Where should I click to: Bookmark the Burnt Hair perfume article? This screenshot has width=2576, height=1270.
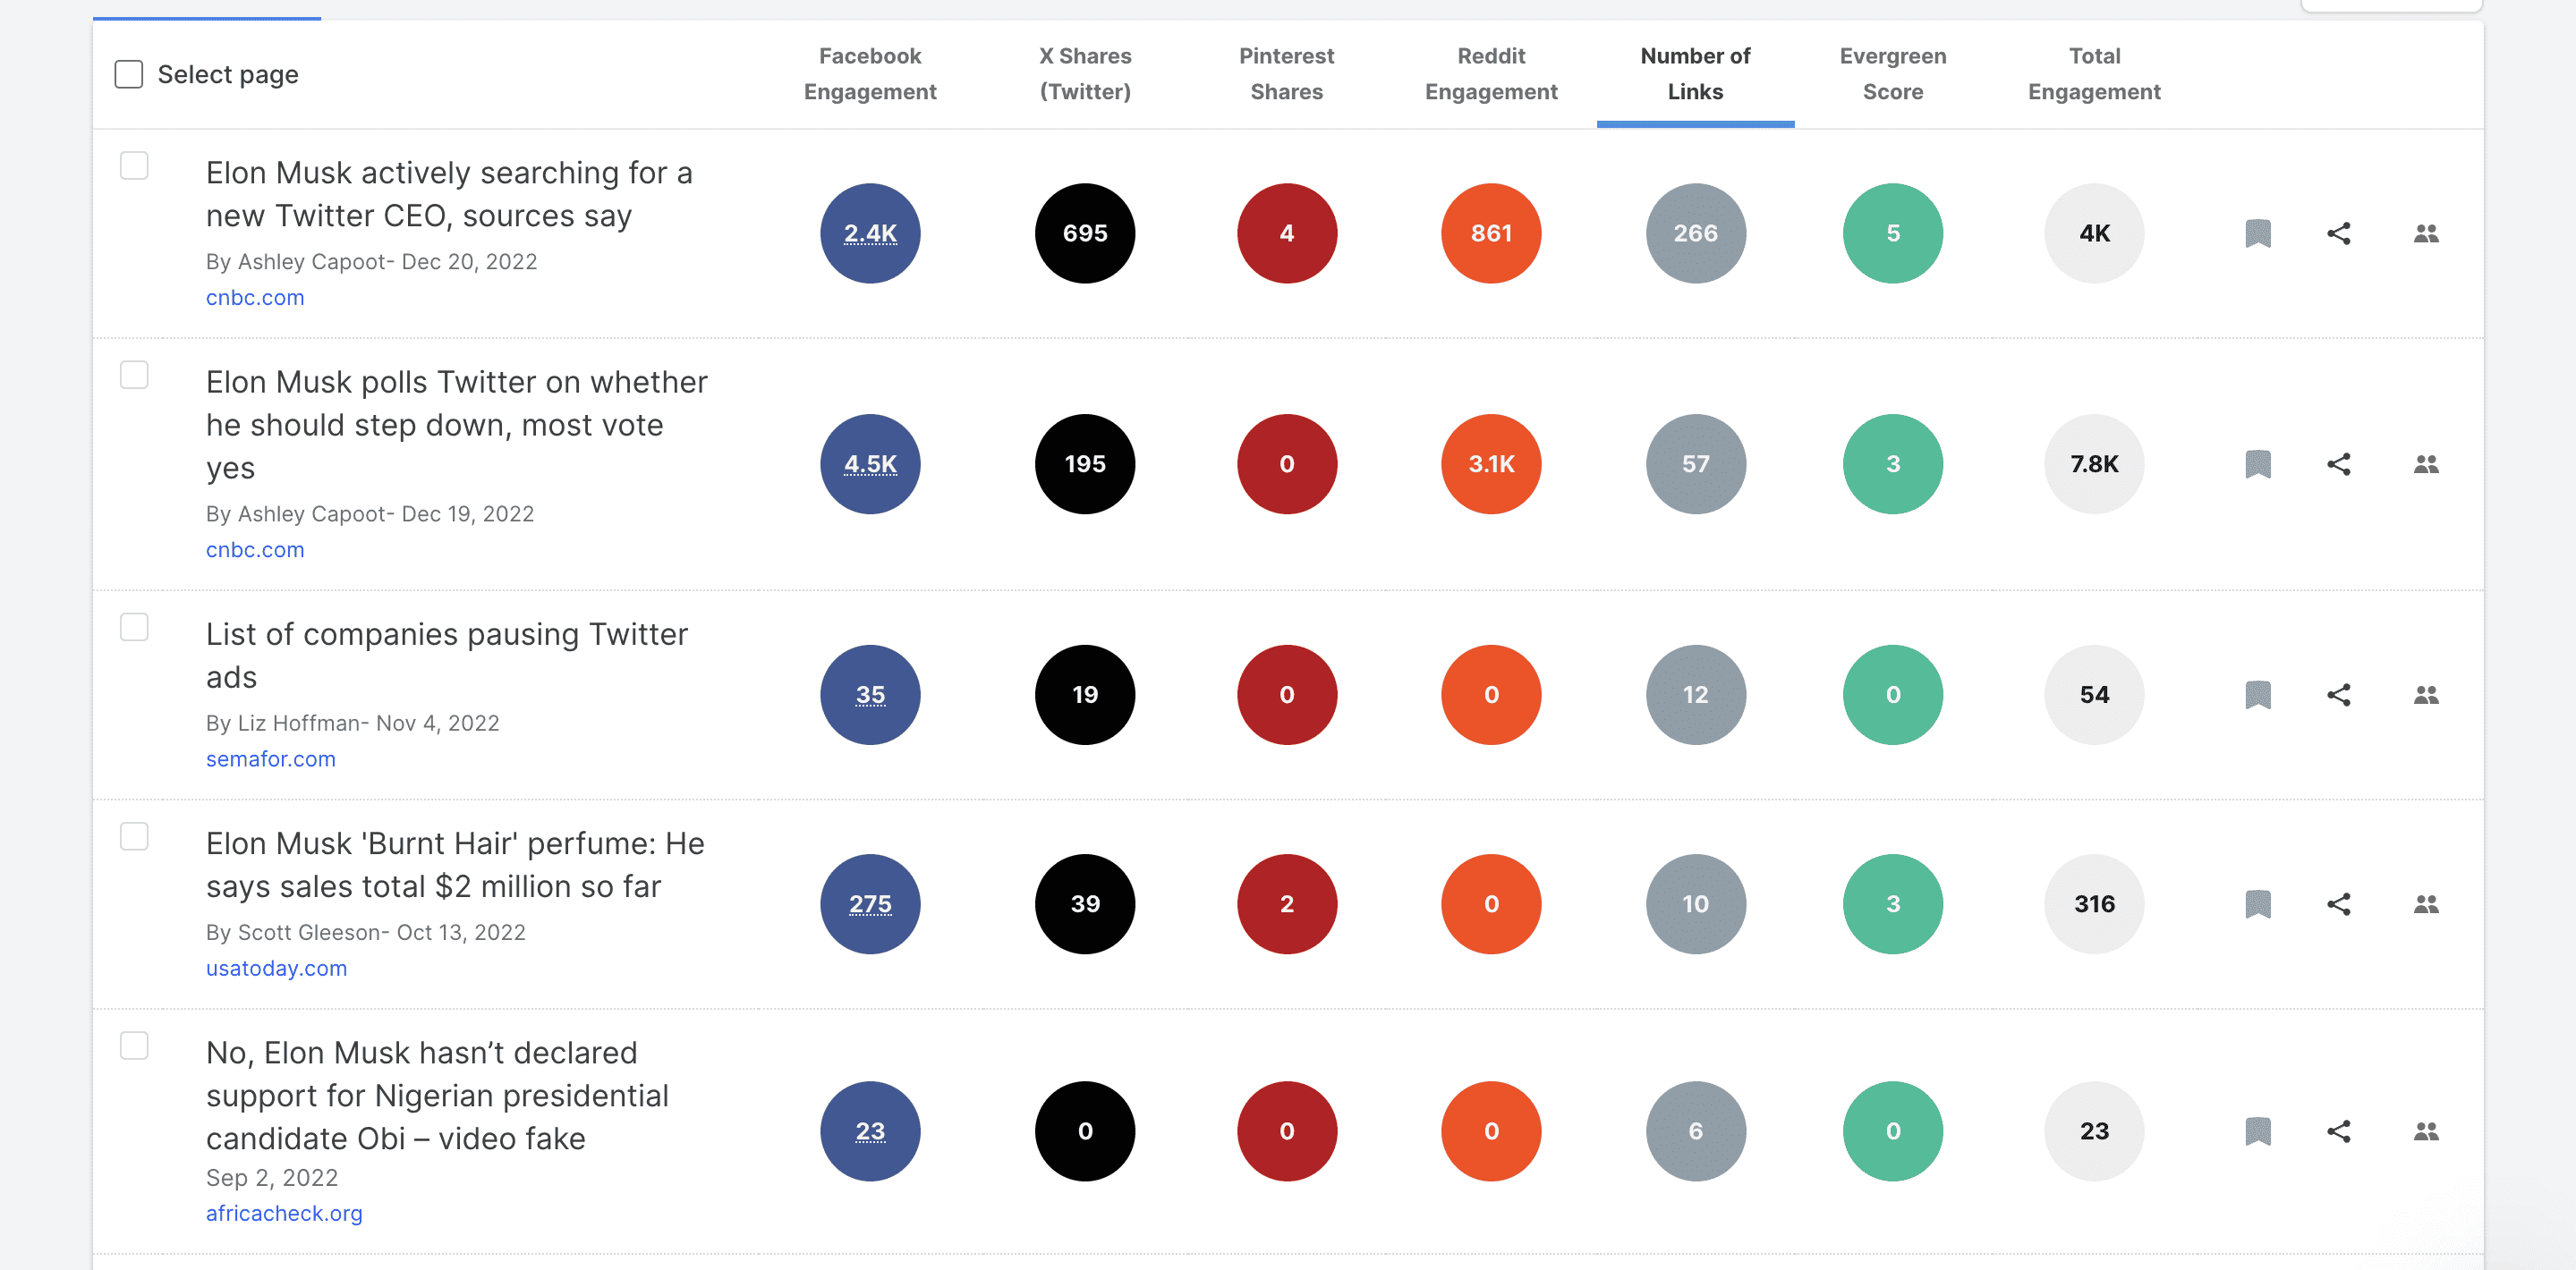(x=2258, y=903)
